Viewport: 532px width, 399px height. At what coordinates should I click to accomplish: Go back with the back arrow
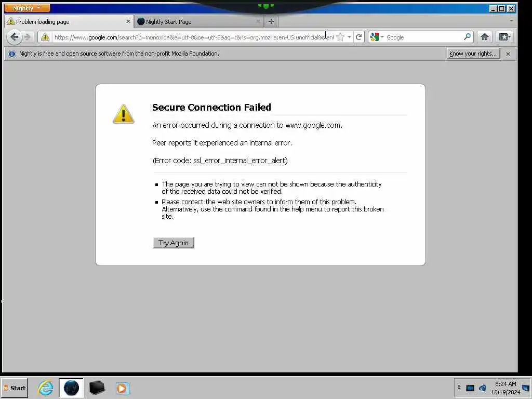(14, 37)
